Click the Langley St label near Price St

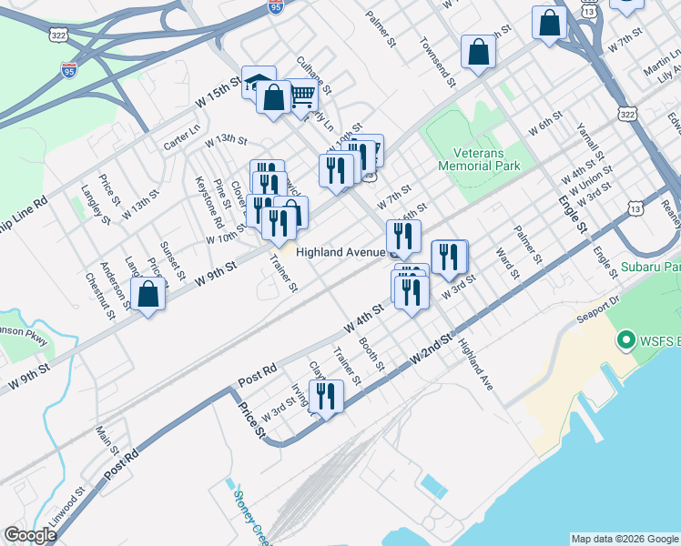[x=96, y=205]
